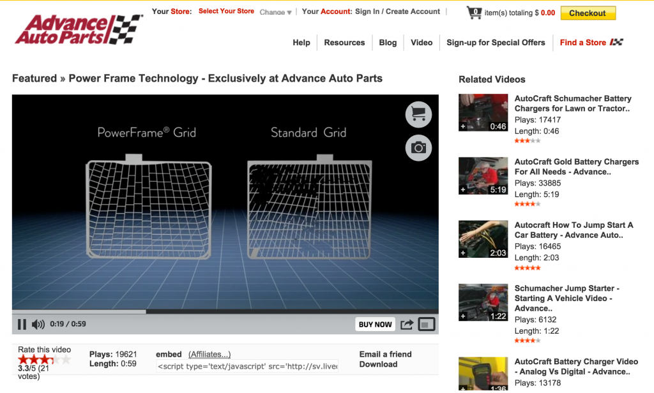Image resolution: width=654 pixels, height=393 pixels.
Task: Click the Related Videos heading
Action: coord(492,79)
